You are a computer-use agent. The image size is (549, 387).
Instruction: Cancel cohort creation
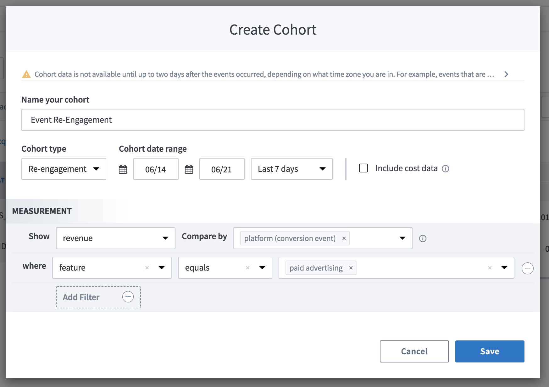pos(414,351)
